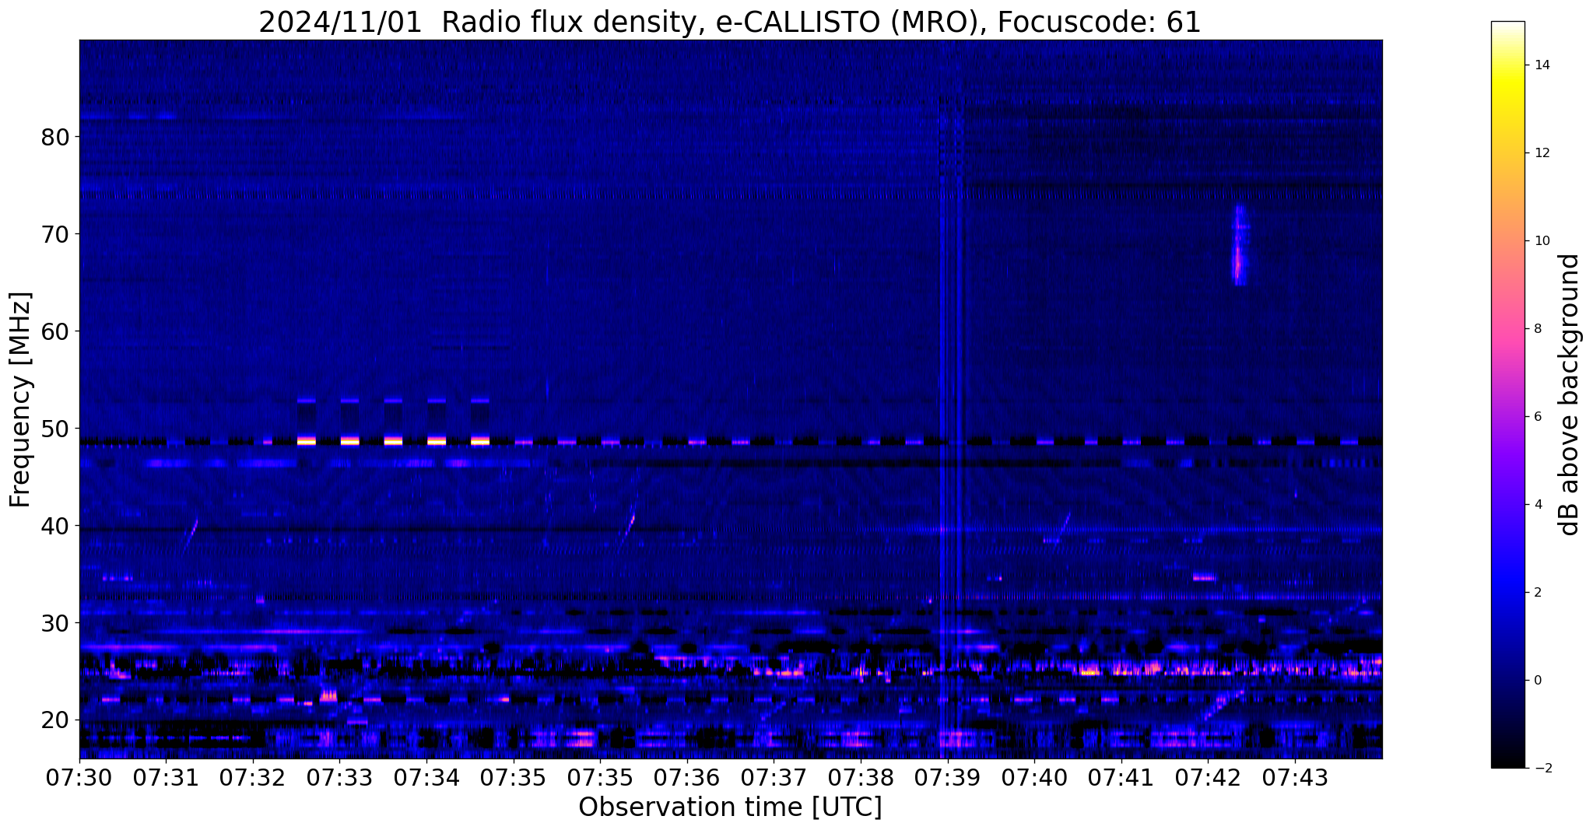Click the 07:33 time tick label

pos(340,777)
